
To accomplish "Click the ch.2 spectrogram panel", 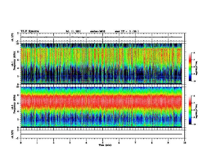I will (x=101, y=107).
